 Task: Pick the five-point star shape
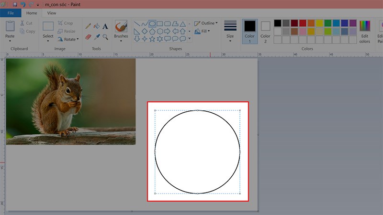click(x=152, y=39)
